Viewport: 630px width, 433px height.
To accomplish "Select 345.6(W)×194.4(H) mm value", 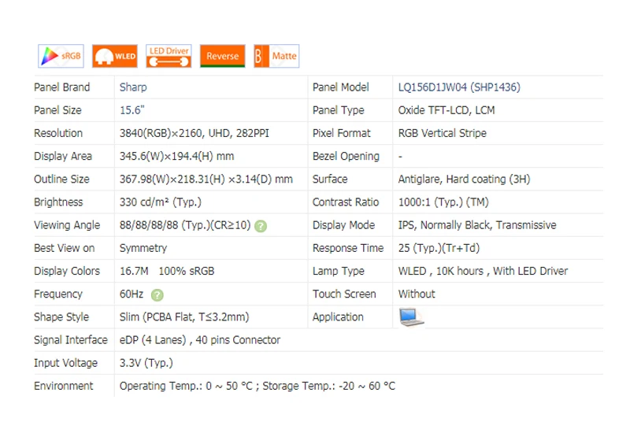I will (x=176, y=156).
